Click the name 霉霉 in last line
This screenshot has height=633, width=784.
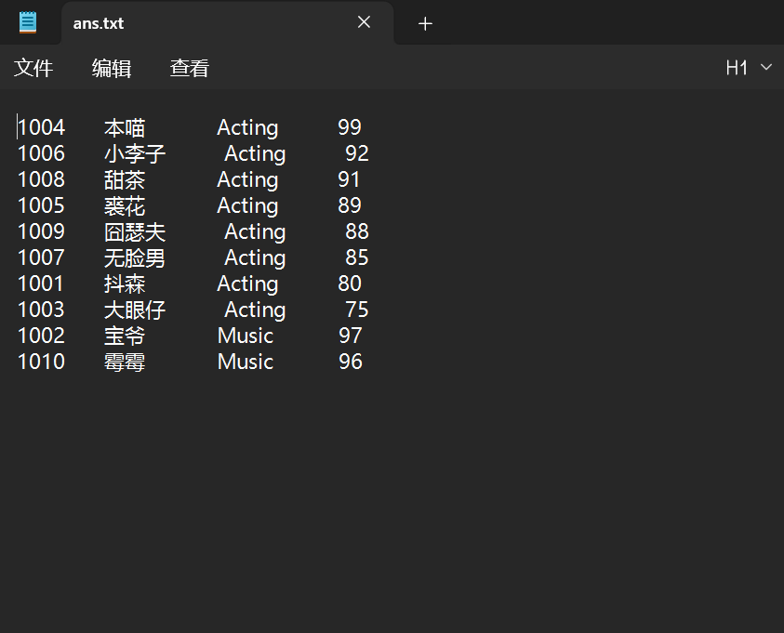[125, 362]
